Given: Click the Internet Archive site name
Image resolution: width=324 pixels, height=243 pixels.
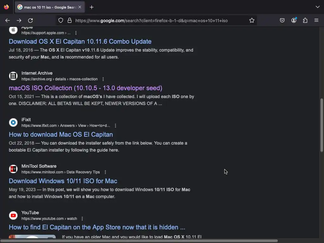Looking at the screenshot, I should 37,73.
